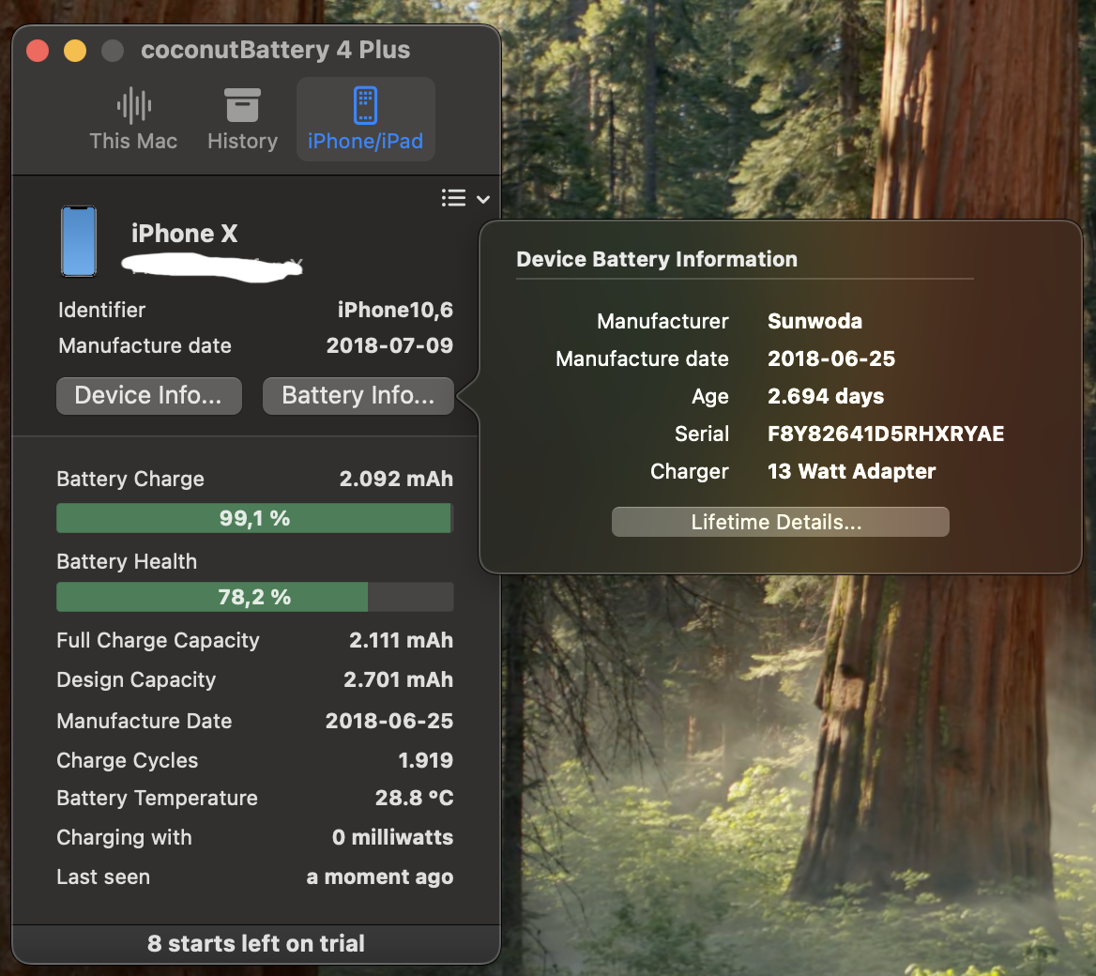Click the blue iPhone X device image

[x=79, y=241]
